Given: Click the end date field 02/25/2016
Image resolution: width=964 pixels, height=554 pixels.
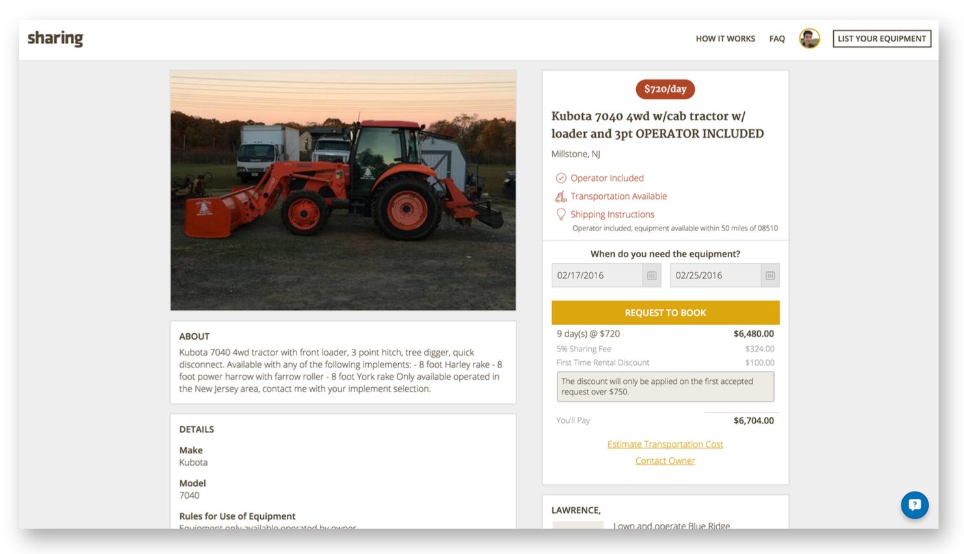Looking at the screenshot, I should point(716,275).
